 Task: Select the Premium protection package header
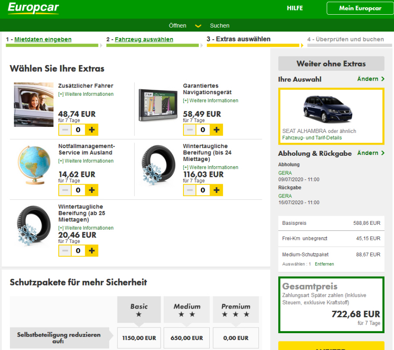pos(236,310)
